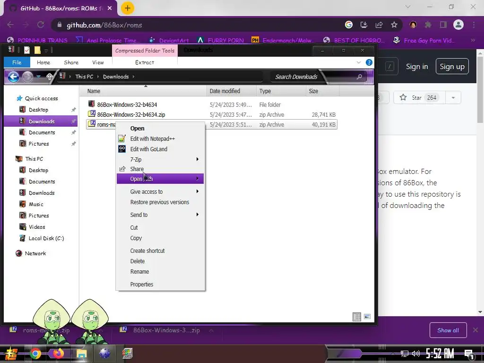Select Create shortcut menu entry
This screenshot has height=363, width=484.
pyautogui.click(x=160, y=251)
